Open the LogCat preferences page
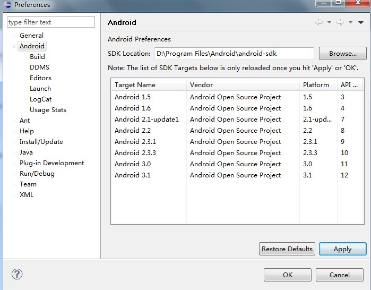The image size is (371, 290). 41,99
